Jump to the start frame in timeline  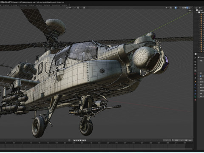[x=74, y=140]
